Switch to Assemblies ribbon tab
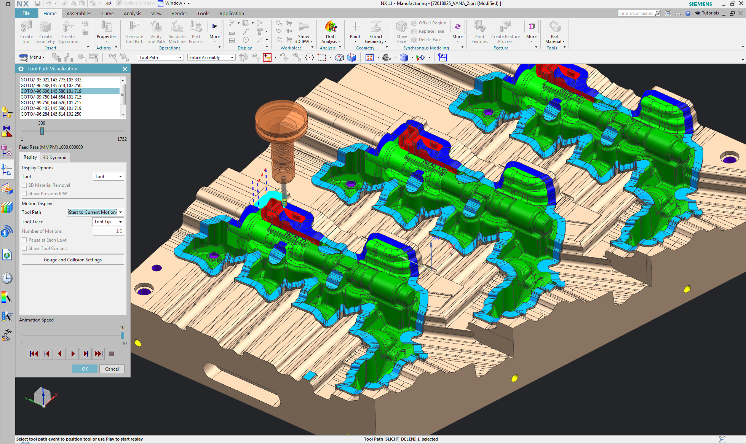 79,13
